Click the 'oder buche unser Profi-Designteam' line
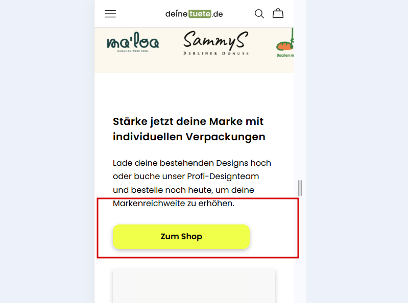Screen dimensions: 408x303 click(x=186, y=176)
